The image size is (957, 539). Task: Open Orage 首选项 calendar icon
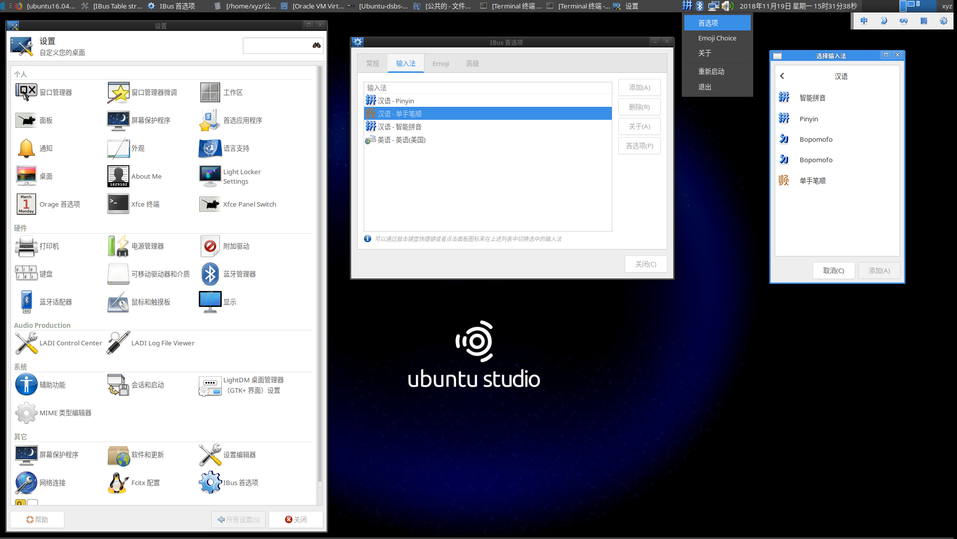tap(26, 204)
